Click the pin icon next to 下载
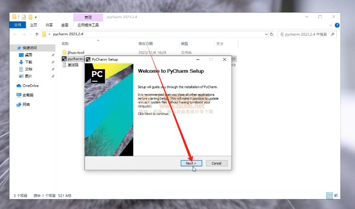The height and width of the screenshot is (209, 355). click(53, 62)
